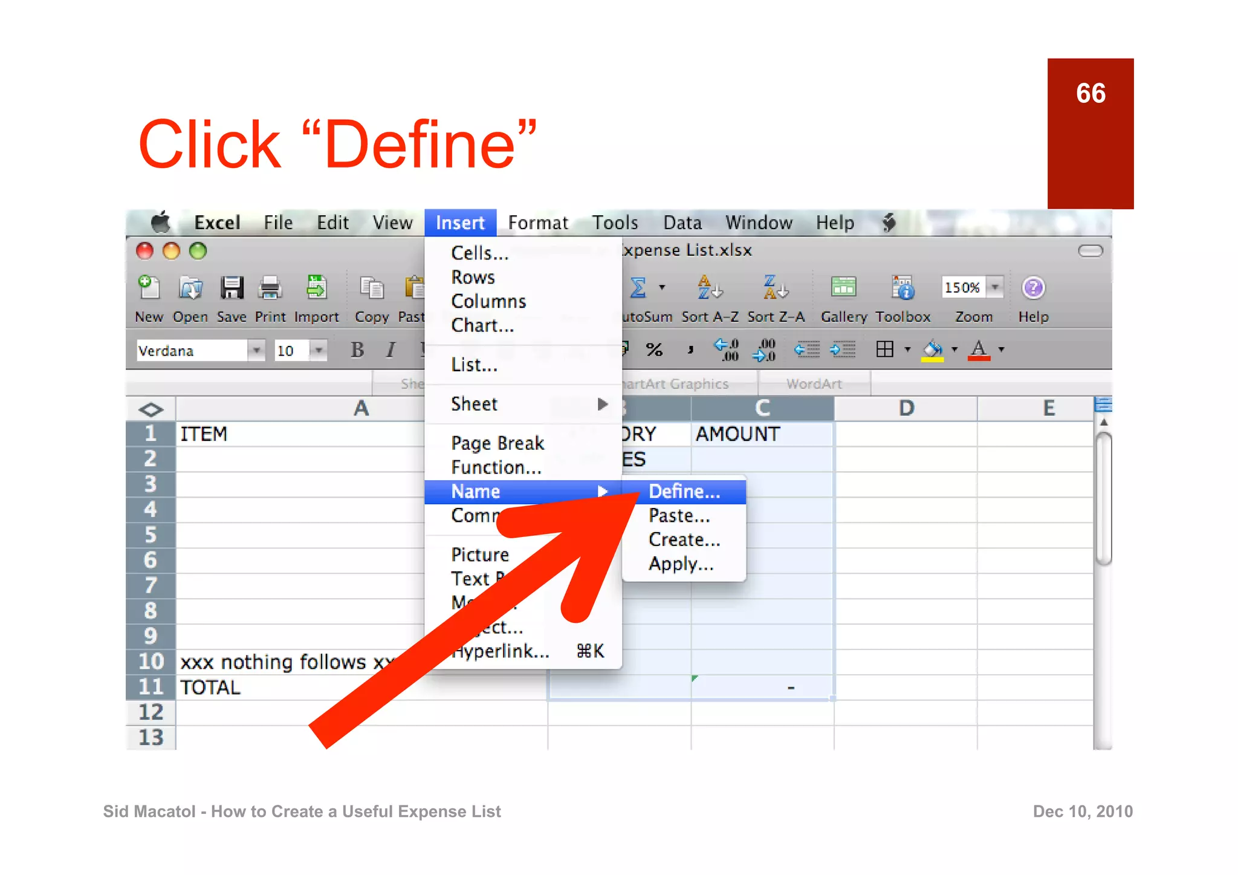Switch to the WordArt tab
The image size is (1238, 875).
[x=814, y=383]
